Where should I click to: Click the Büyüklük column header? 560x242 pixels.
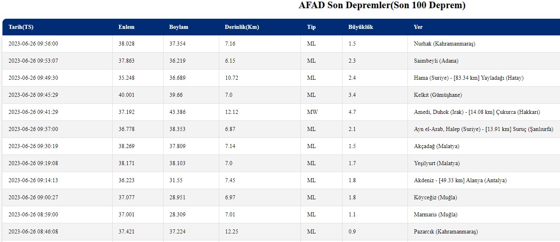tap(360, 27)
